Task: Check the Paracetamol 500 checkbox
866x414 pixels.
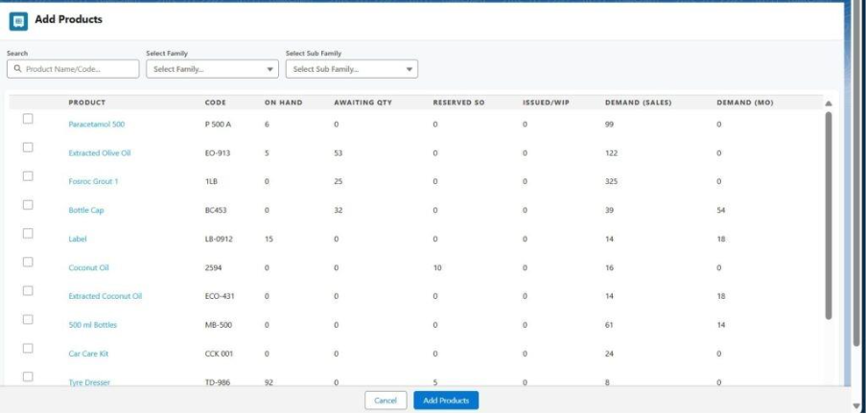Action: click(28, 119)
